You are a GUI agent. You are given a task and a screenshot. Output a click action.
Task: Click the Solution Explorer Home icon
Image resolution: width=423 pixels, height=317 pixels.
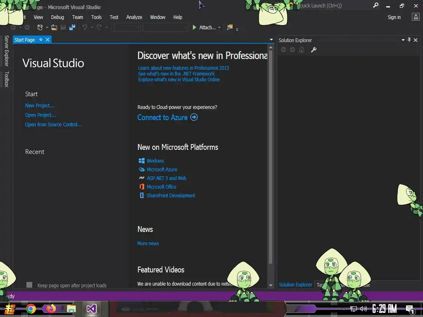[x=302, y=50]
